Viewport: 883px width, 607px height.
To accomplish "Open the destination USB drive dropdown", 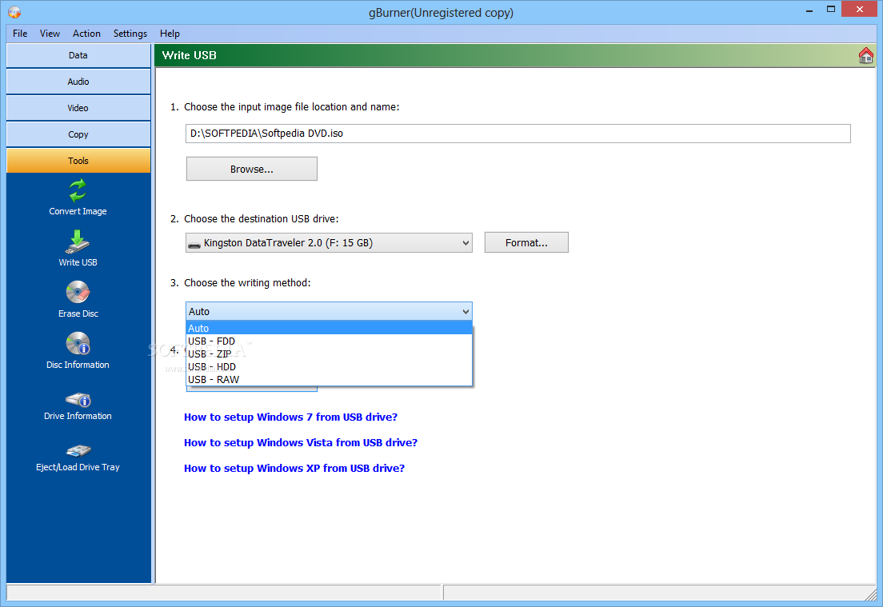I will (x=329, y=242).
